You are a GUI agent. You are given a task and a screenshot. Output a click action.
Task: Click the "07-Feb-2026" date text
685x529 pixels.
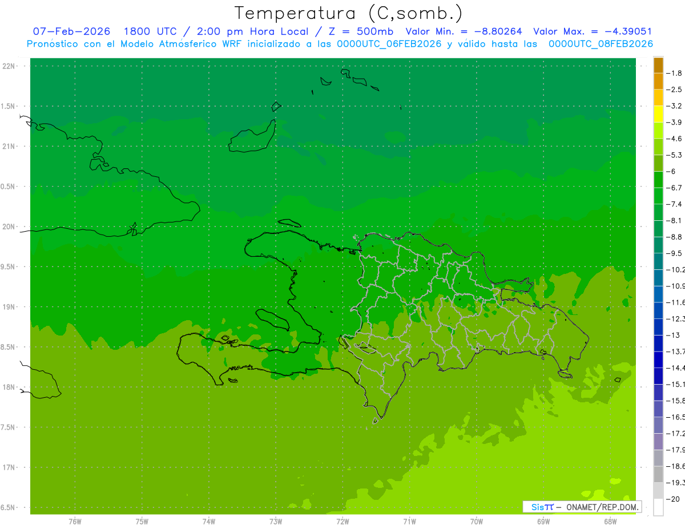pyautogui.click(x=71, y=31)
